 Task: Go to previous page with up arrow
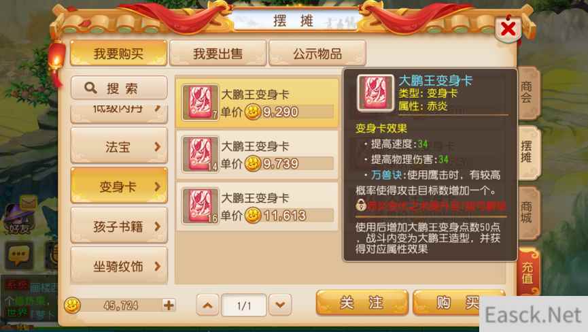pos(207,305)
